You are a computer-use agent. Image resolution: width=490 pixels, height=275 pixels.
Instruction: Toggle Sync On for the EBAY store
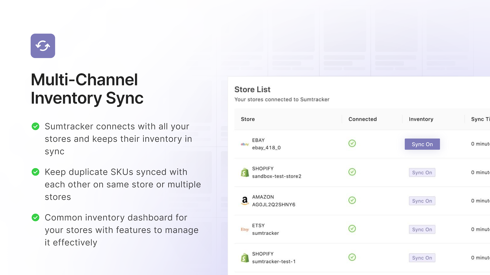click(x=422, y=144)
